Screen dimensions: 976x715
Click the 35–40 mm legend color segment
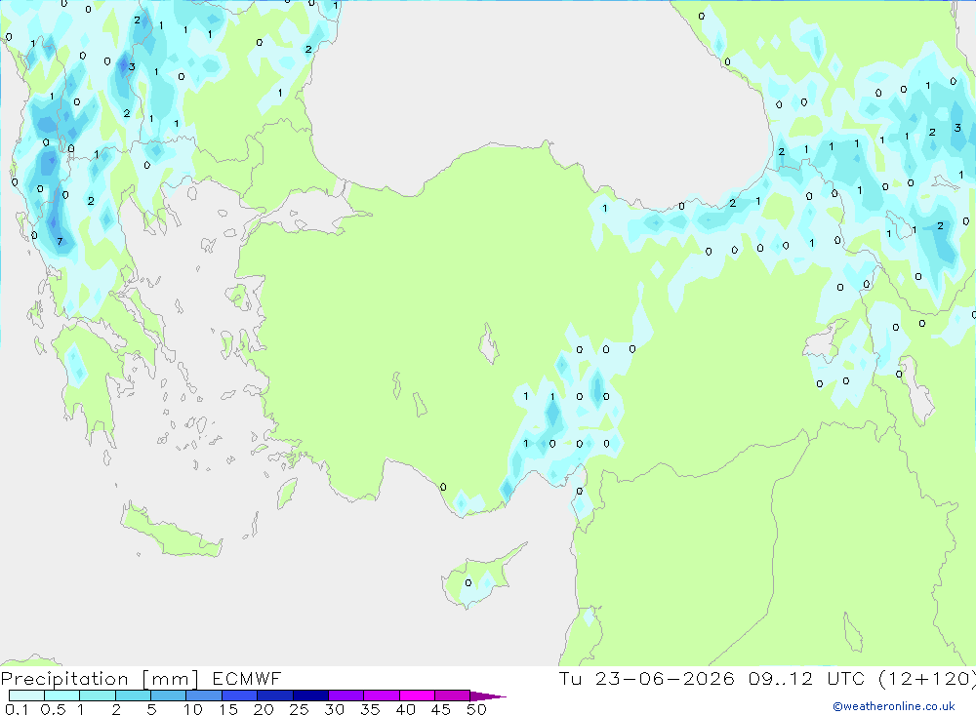[381, 695]
